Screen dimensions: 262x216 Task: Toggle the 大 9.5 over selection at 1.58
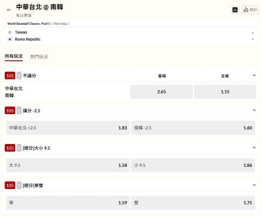[x=67, y=165]
